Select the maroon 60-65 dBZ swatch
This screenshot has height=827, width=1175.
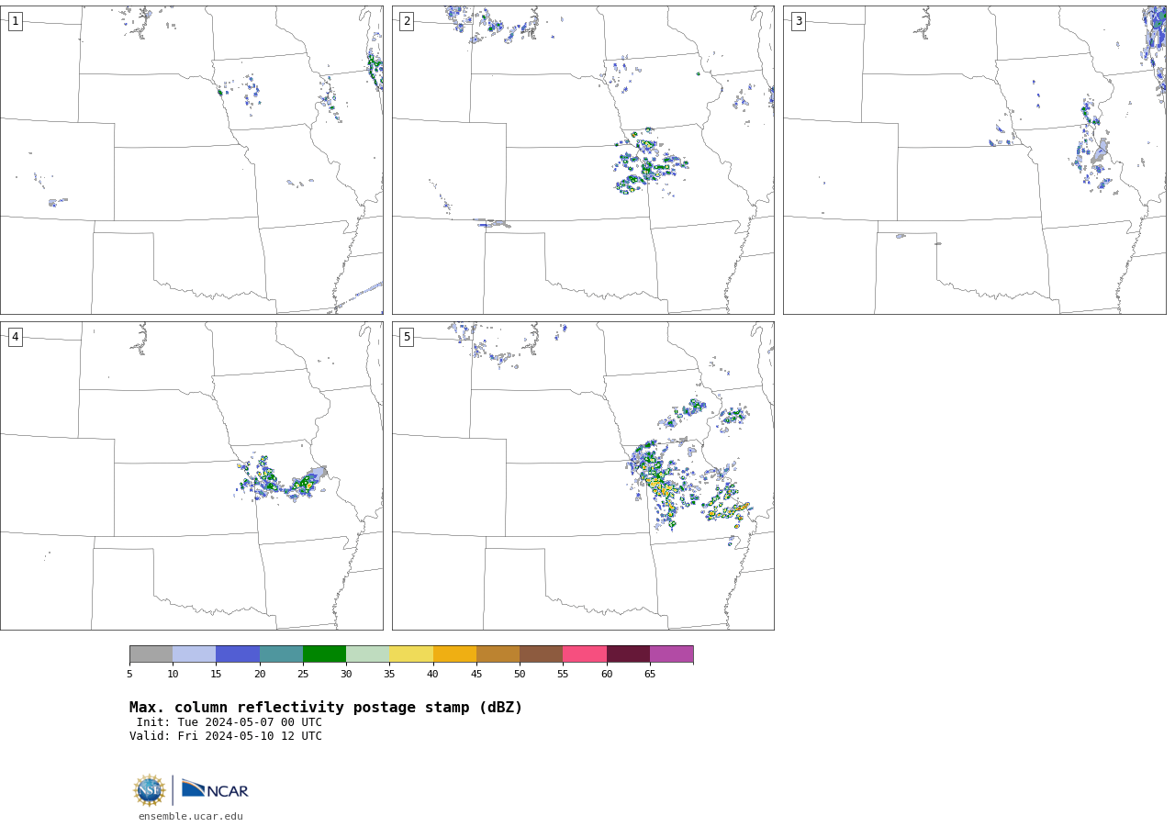tap(628, 654)
